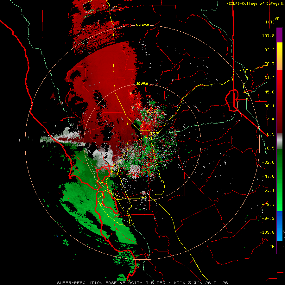Screen dimensions: 285x285
Task: Click the -0.9 legend value
Action: (x=269, y=134)
